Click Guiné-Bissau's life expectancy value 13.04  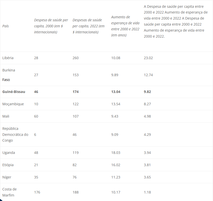(116, 92)
